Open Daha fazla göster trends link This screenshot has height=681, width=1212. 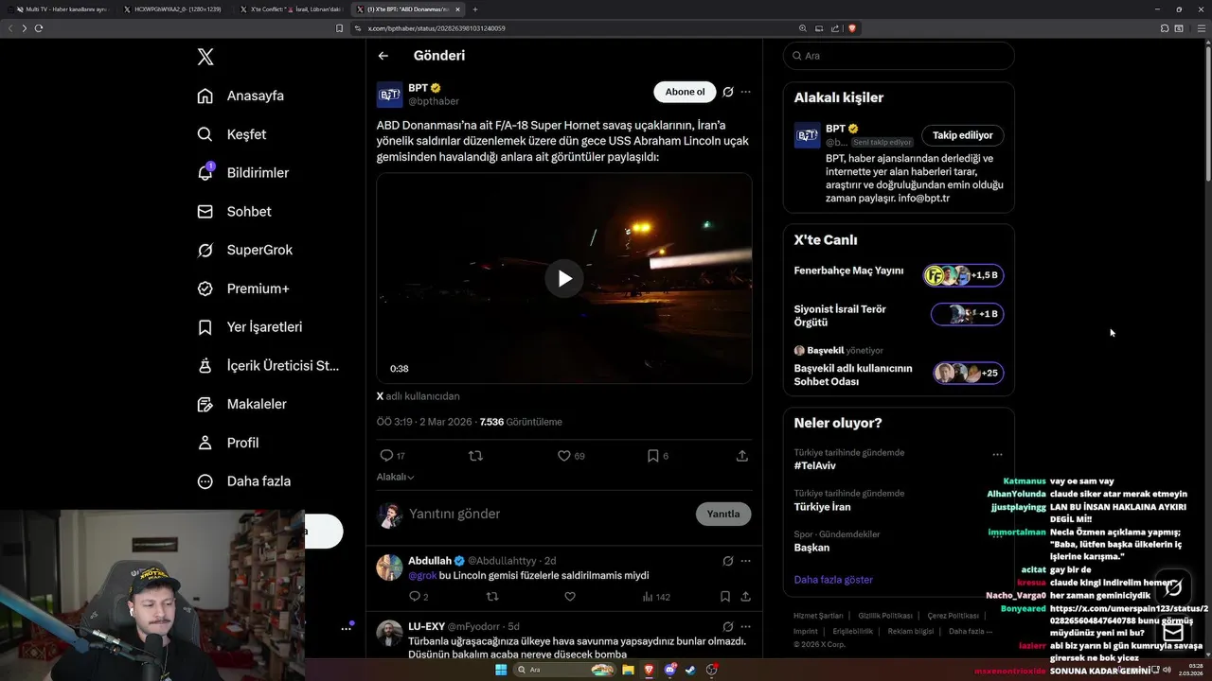click(x=833, y=580)
